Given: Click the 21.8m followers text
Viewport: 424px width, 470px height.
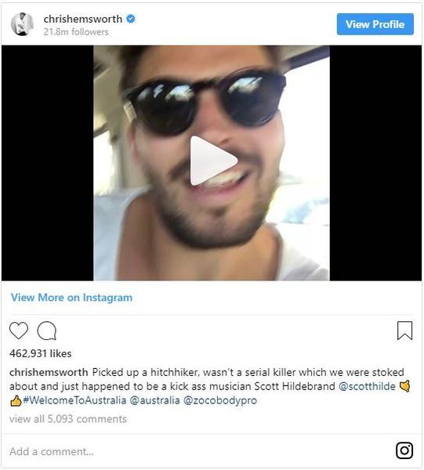Looking at the screenshot, I should [x=76, y=32].
